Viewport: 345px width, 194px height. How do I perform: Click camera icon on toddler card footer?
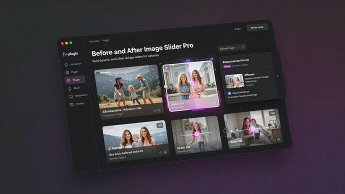(165, 152)
